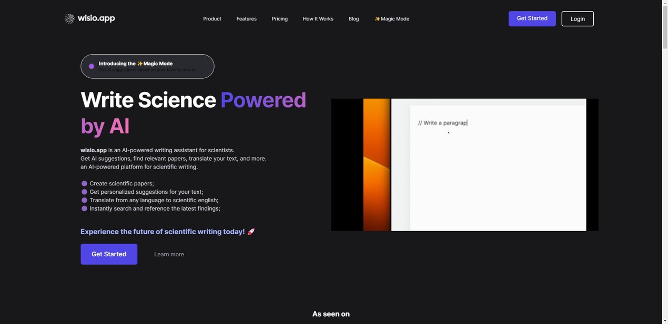Select How It Works in navbar
Viewport: 668px width, 324px height.
(318, 19)
